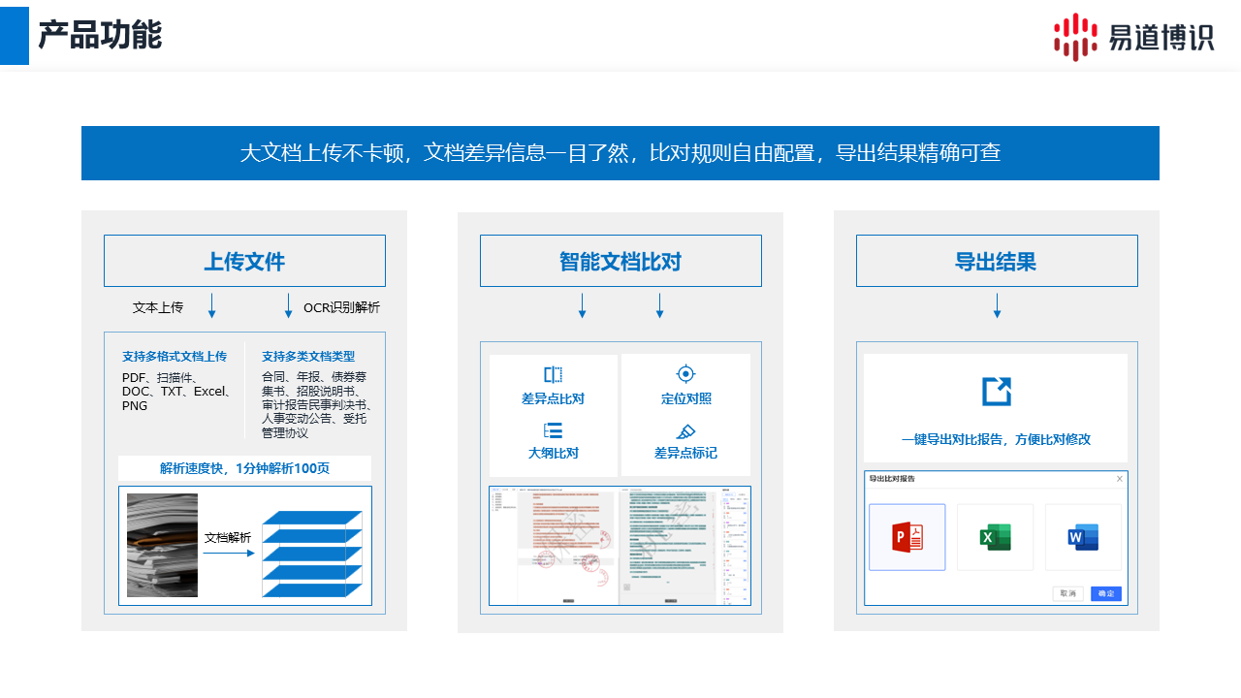Click the 解析速度快 speed label
Viewport: 1241px width, 698px height.
pyautogui.click(x=244, y=468)
